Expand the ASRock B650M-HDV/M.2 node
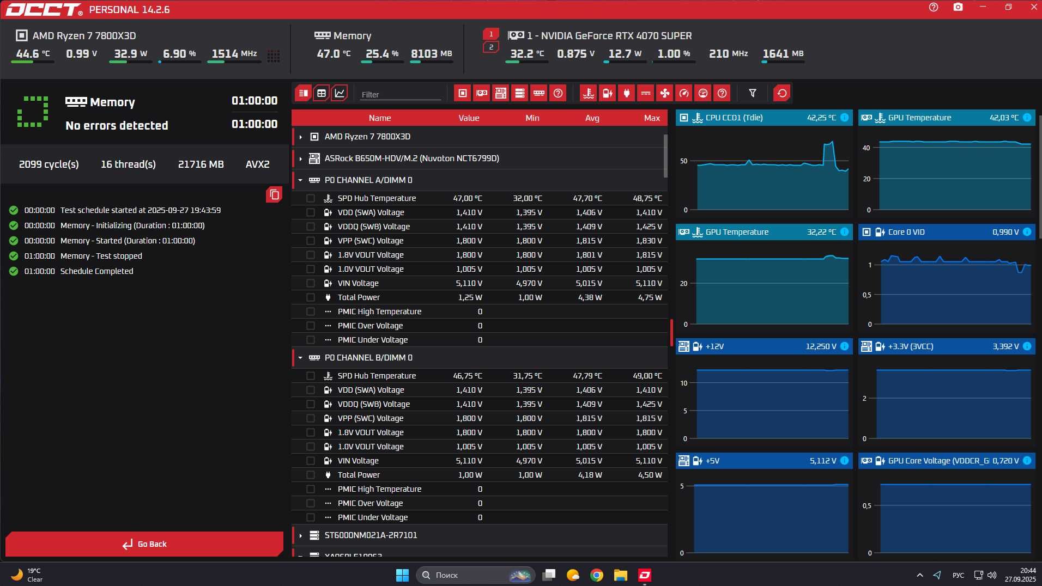Image resolution: width=1042 pixels, height=586 pixels. click(x=300, y=158)
